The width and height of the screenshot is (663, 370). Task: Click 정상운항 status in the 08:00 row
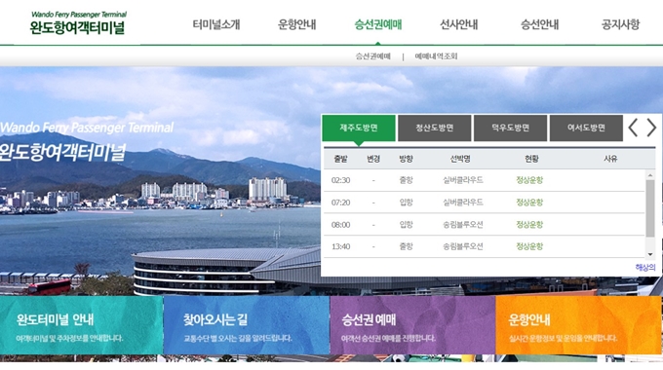click(529, 225)
